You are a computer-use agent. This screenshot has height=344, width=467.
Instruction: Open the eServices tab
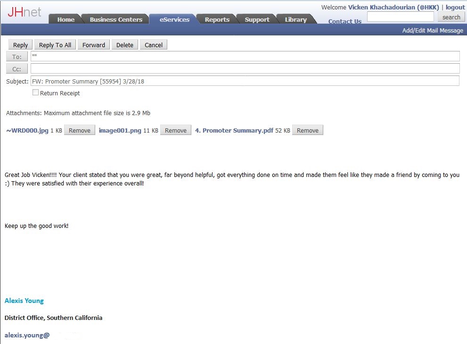point(174,19)
